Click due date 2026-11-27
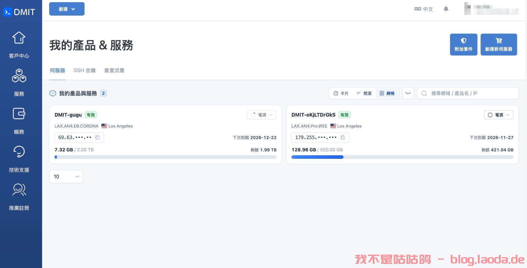 pyautogui.click(x=500, y=137)
